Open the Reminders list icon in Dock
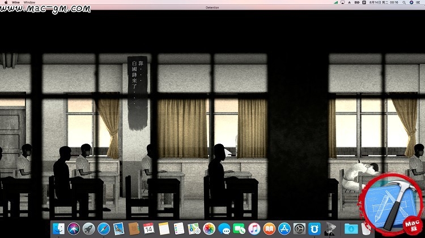This screenshot has width=425, height=238. pos(179,229)
